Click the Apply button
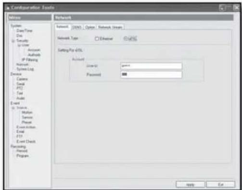The width and height of the screenshot is (242, 190). coord(190,185)
